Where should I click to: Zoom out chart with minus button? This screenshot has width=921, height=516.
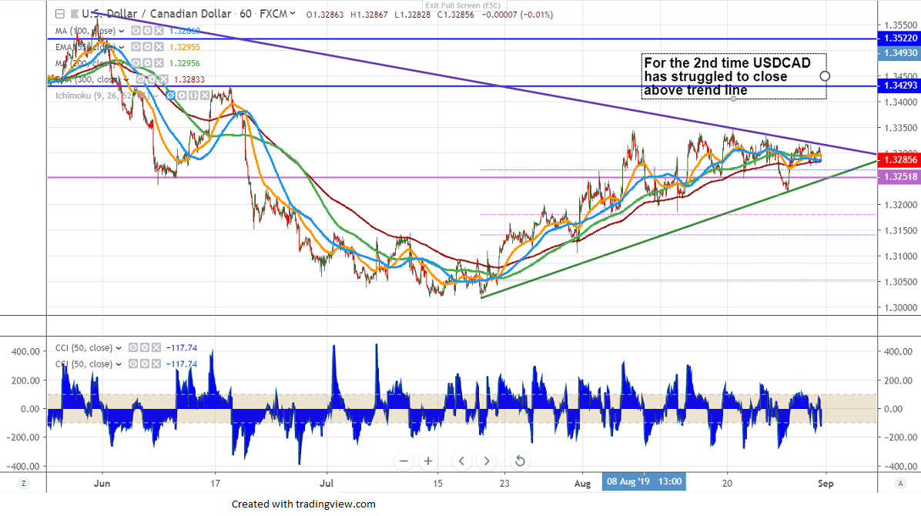404,461
